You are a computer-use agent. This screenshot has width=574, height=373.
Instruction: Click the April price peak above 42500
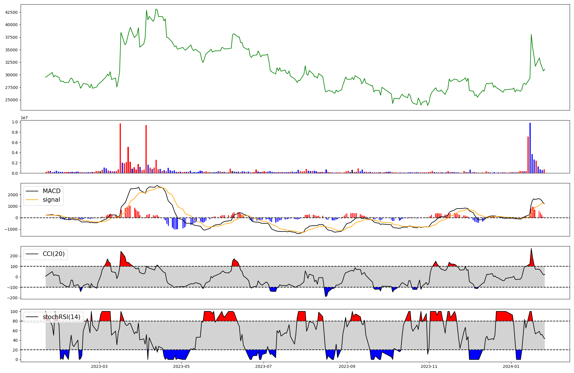pyautogui.click(x=156, y=9)
